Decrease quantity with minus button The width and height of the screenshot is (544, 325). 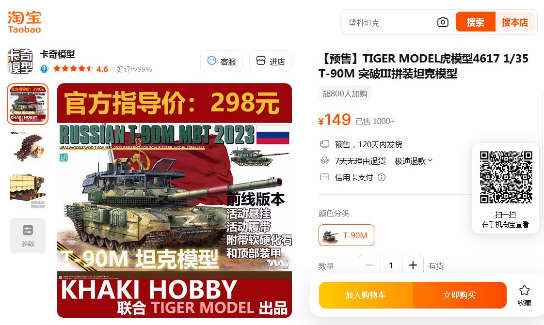369,265
